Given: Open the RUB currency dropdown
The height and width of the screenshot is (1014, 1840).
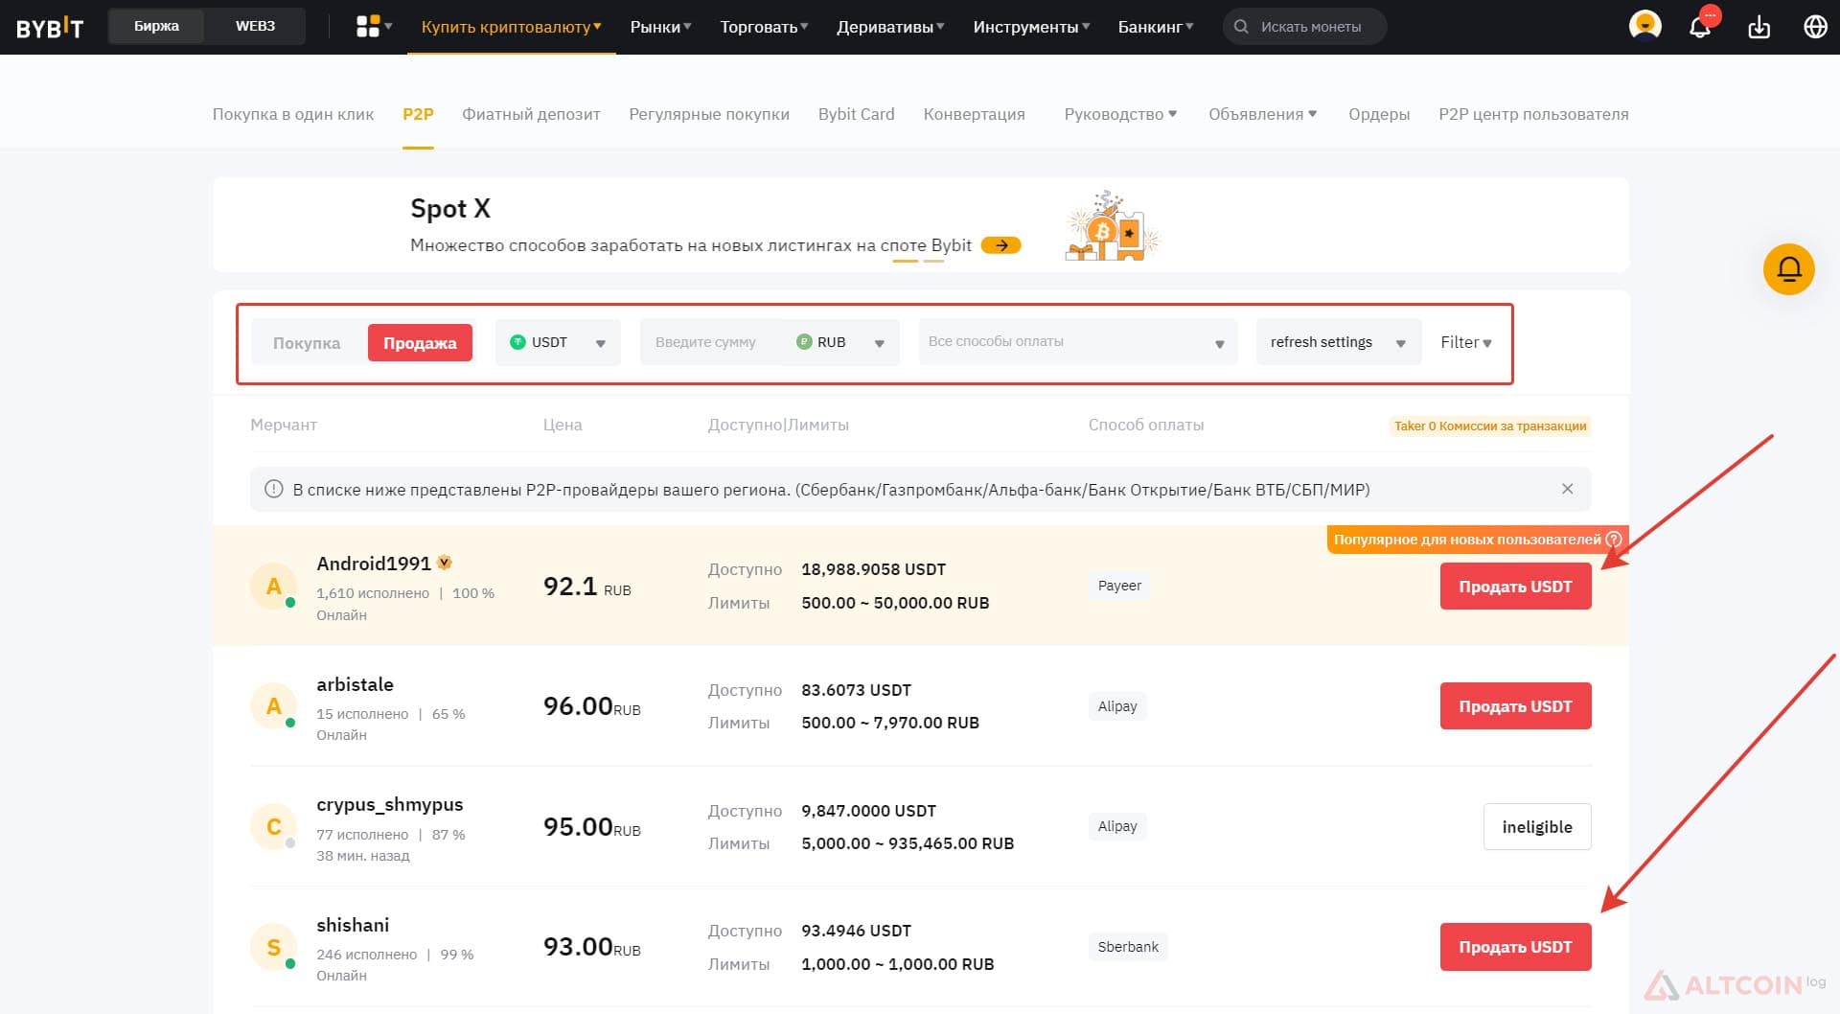Looking at the screenshot, I should click(x=841, y=342).
